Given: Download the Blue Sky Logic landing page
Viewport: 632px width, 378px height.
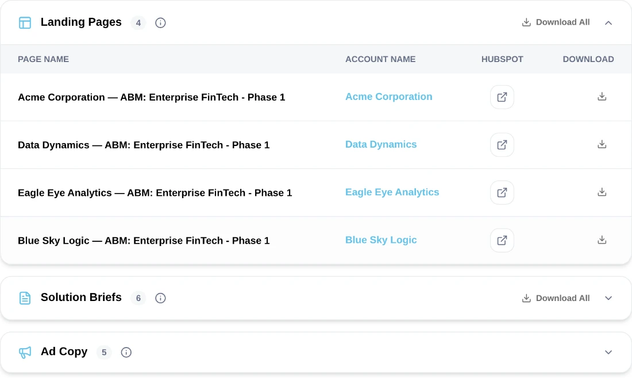Looking at the screenshot, I should tap(602, 240).
